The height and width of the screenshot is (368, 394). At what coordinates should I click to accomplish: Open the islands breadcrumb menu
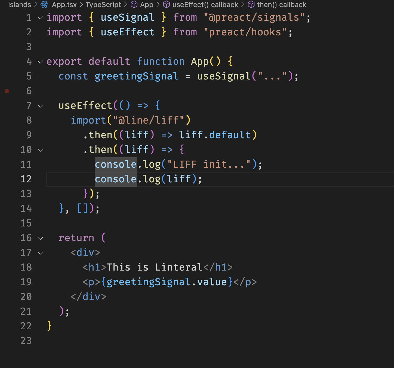pyautogui.click(x=20, y=5)
